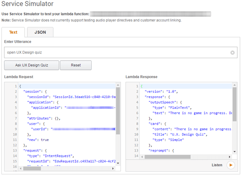This screenshot has width=241, height=177.
Task: Click the Lambda Response scroll down arrow
Action: coord(235,152)
